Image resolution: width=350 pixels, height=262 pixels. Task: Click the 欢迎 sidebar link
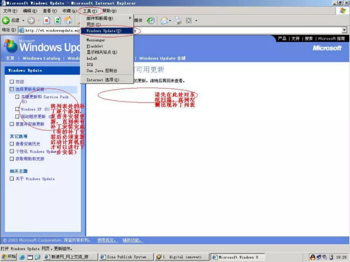click(20, 82)
